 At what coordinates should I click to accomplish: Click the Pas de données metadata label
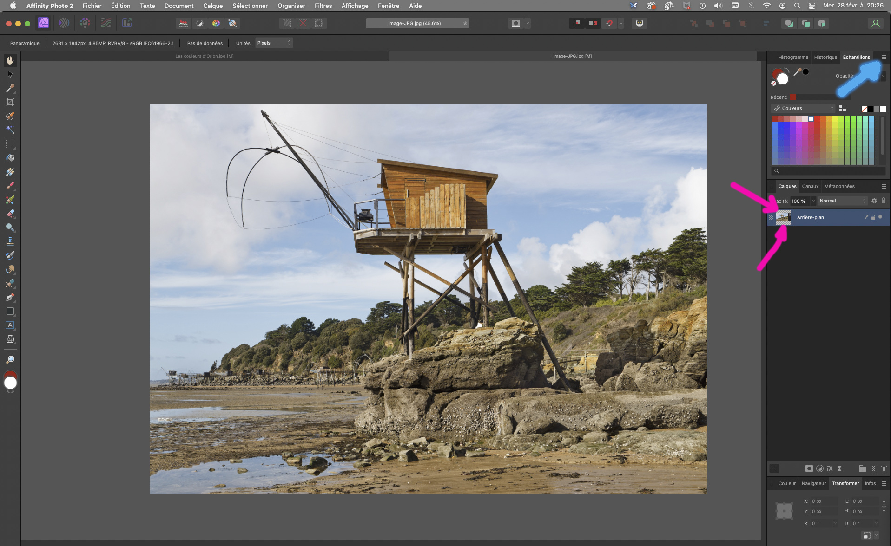click(205, 43)
